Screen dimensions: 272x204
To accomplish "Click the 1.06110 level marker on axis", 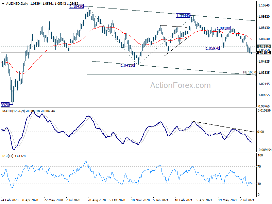I will click(264, 46).
